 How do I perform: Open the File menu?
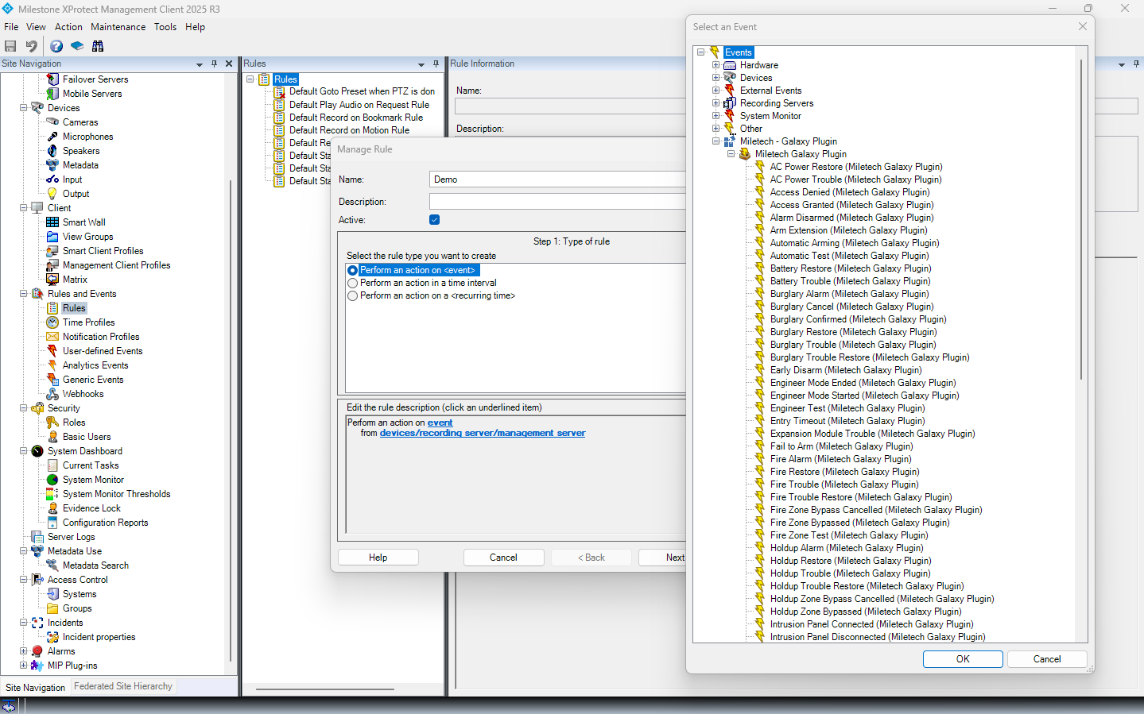pos(11,27)
